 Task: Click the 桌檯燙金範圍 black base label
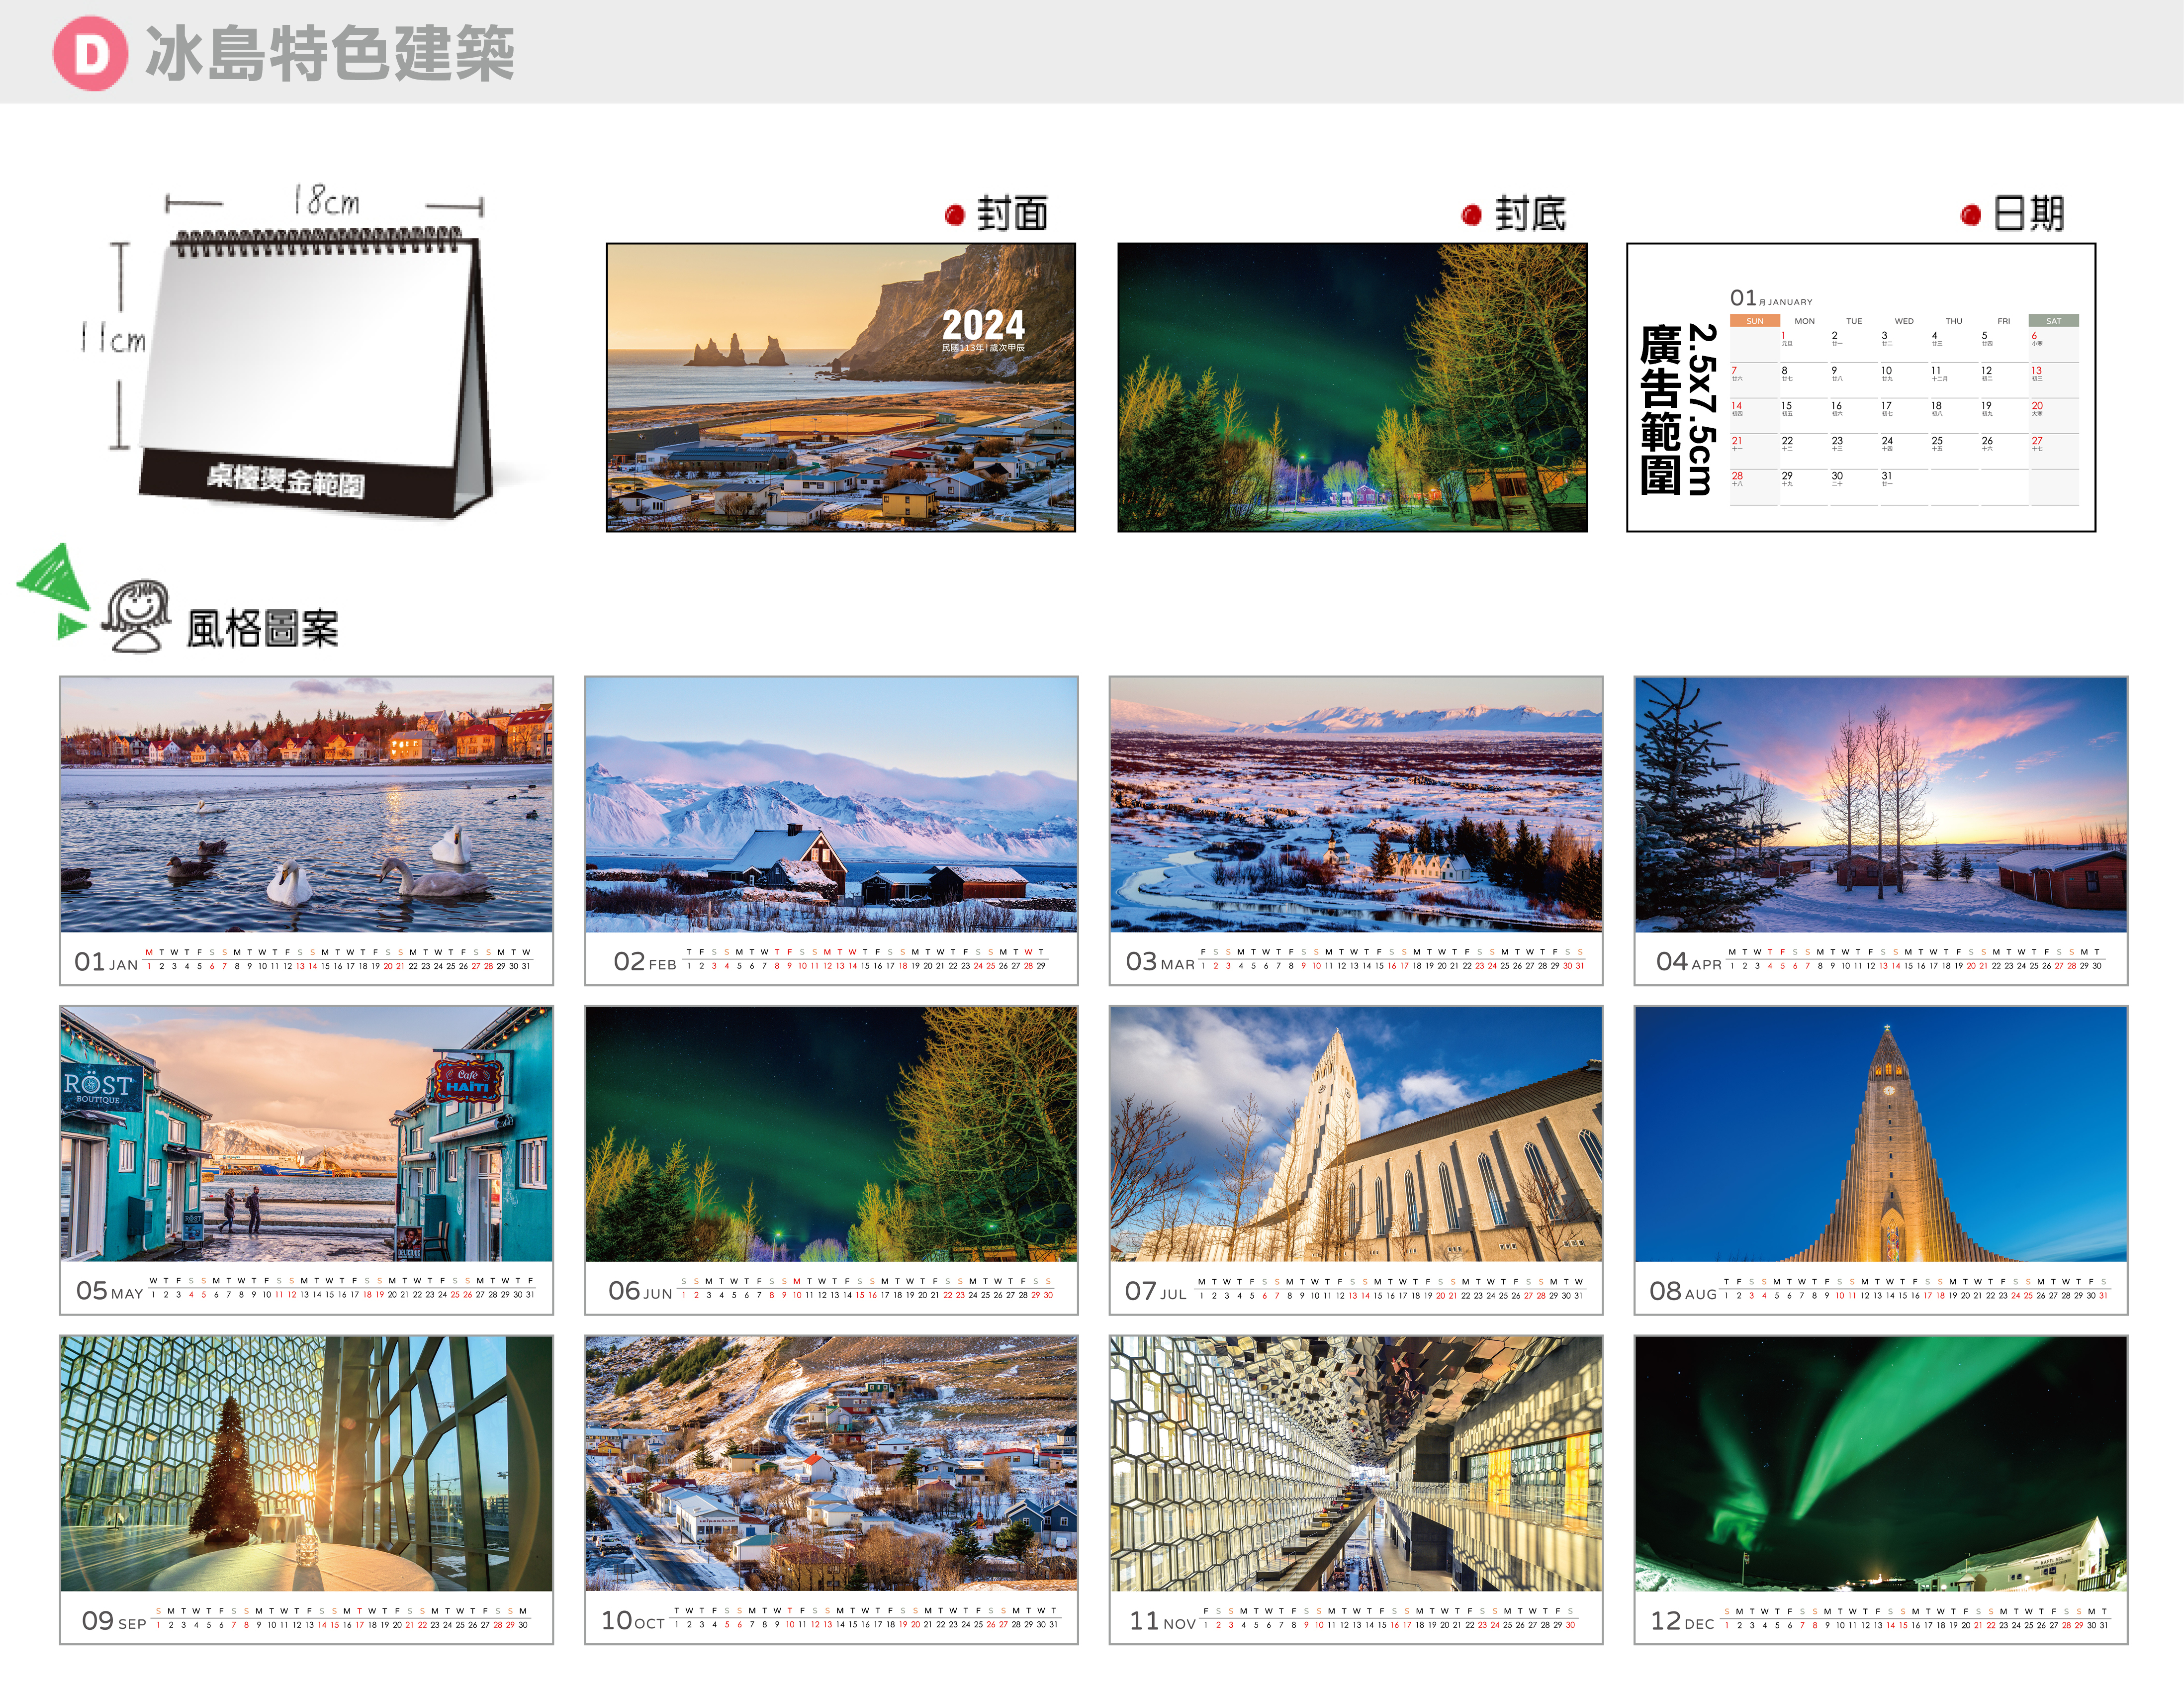[x=286, y=481]
